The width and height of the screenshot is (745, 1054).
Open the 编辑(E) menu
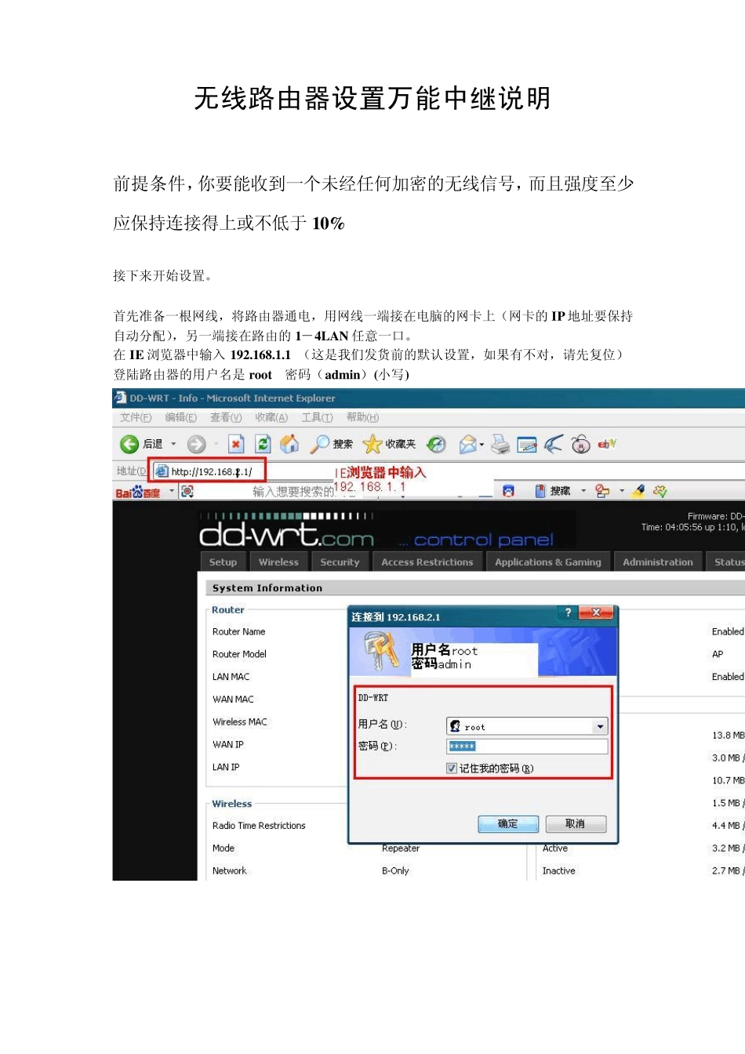click(181, 418)
